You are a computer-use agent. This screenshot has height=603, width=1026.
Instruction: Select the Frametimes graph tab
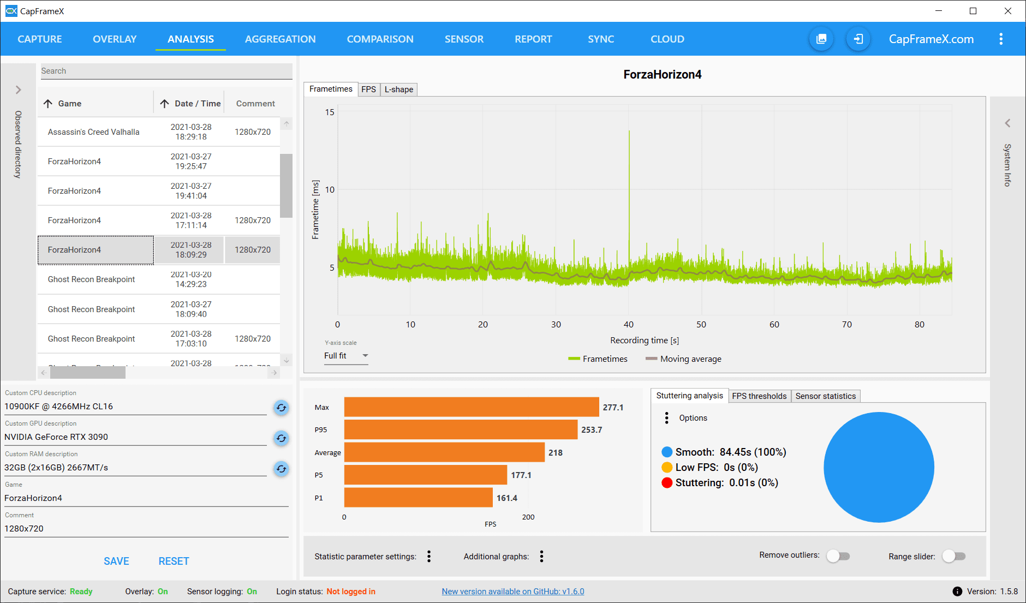point(331,89)
